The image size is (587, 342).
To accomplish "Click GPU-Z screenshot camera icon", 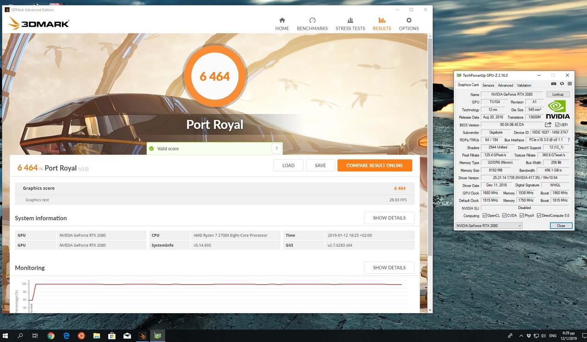I will (554, 84).
